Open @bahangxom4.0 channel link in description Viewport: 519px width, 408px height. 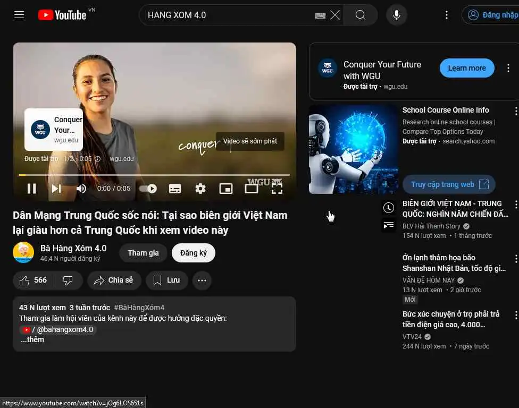[58, 329]
